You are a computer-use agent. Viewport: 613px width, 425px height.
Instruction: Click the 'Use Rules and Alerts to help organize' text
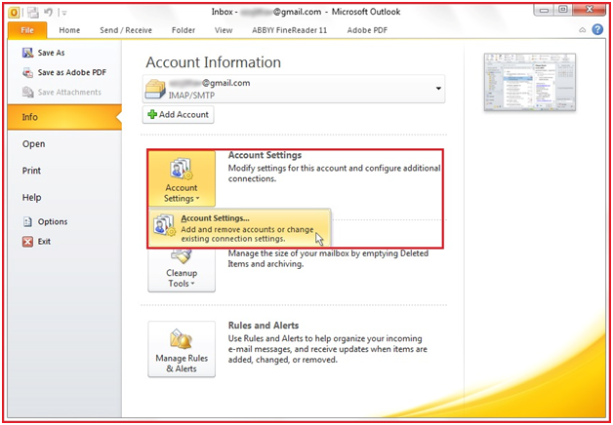tap(328, 349)
